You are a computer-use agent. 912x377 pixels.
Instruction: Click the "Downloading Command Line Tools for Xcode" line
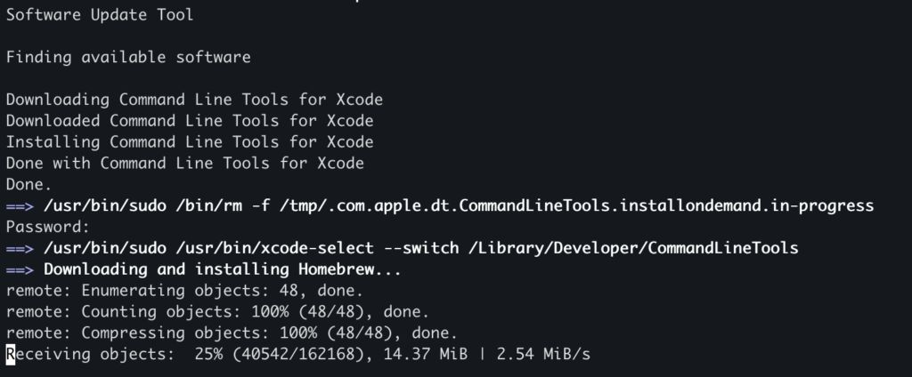click(194, 100)
